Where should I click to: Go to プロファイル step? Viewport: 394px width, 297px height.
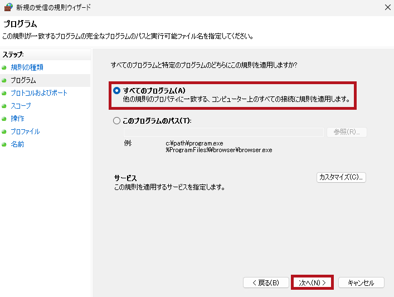pyautogui.click(x=25, y=132)
